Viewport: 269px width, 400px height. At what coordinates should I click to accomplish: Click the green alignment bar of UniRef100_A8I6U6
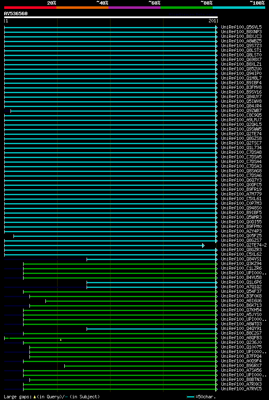click(131, 301)
